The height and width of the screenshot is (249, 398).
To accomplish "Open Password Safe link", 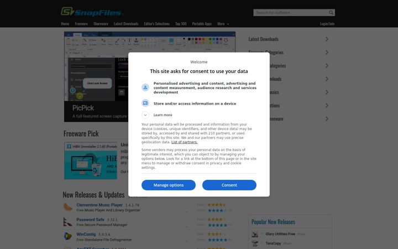I will point(90,220).
